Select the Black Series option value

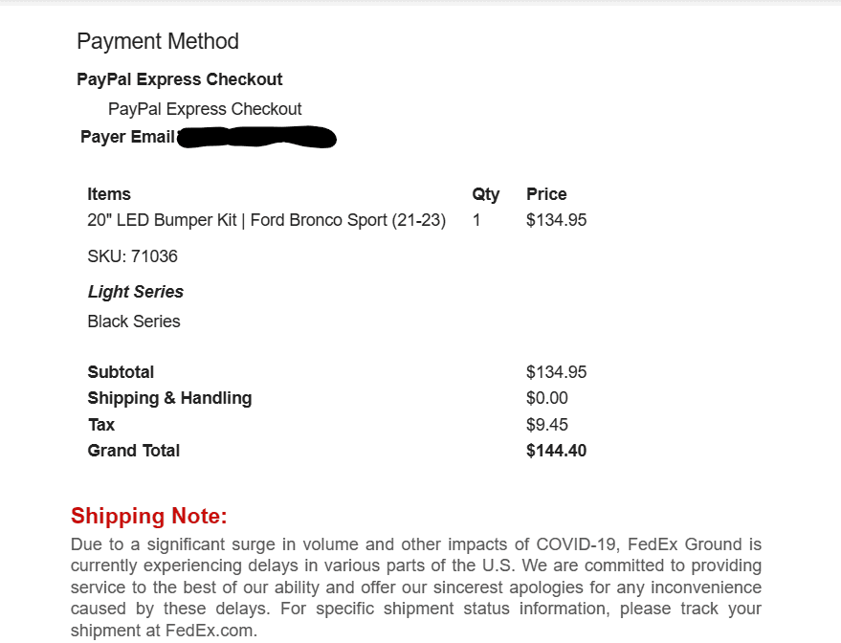point(134,321)
